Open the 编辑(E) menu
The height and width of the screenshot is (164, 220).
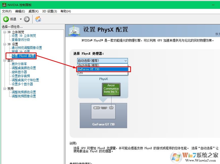(x=20, y=11)
